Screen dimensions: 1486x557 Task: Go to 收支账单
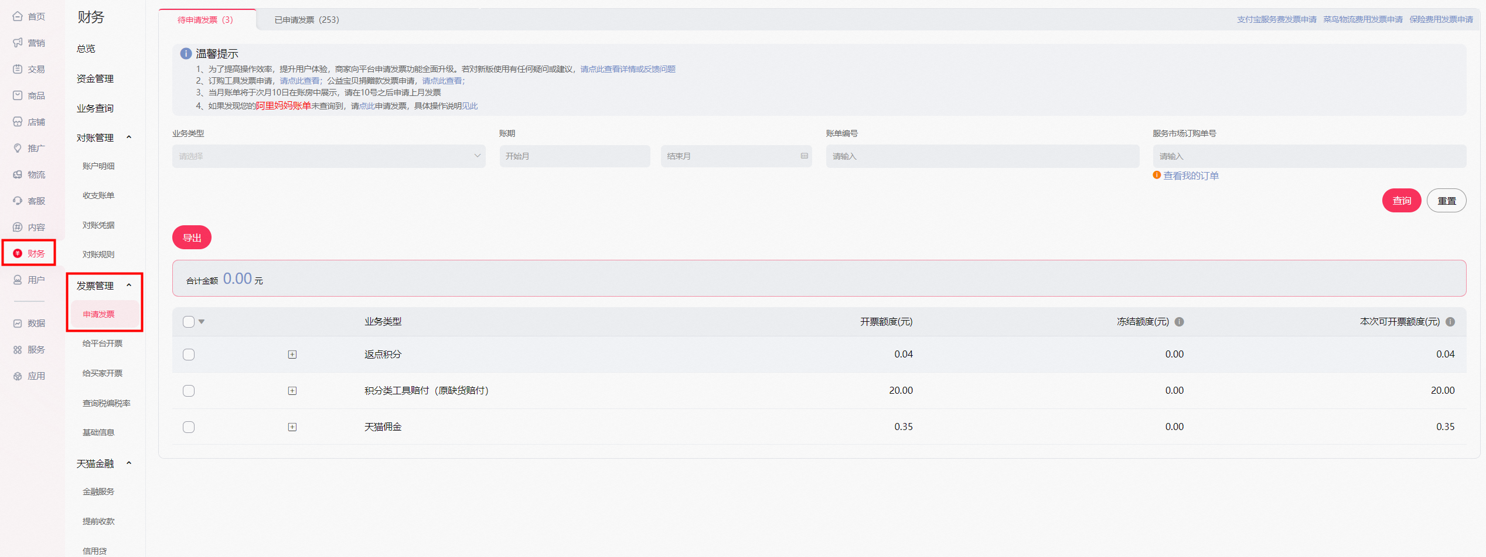pyautogui.click(x=98, y=195)
